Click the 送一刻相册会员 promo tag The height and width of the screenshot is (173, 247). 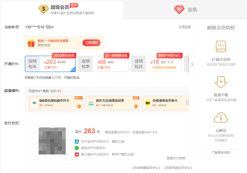tap(117, 56)
